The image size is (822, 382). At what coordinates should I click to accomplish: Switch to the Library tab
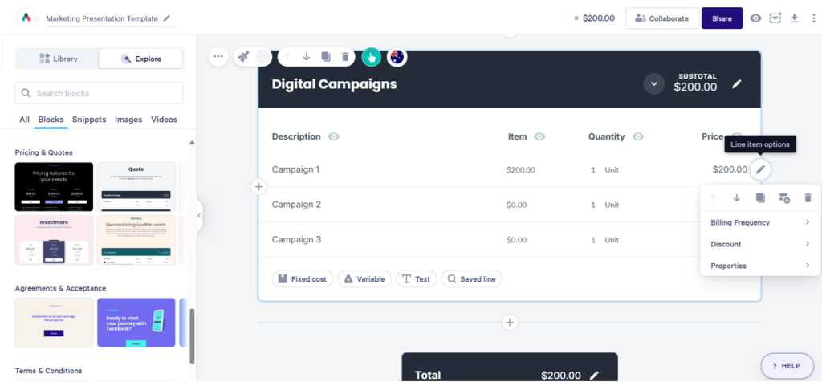[x=58, y=59]
